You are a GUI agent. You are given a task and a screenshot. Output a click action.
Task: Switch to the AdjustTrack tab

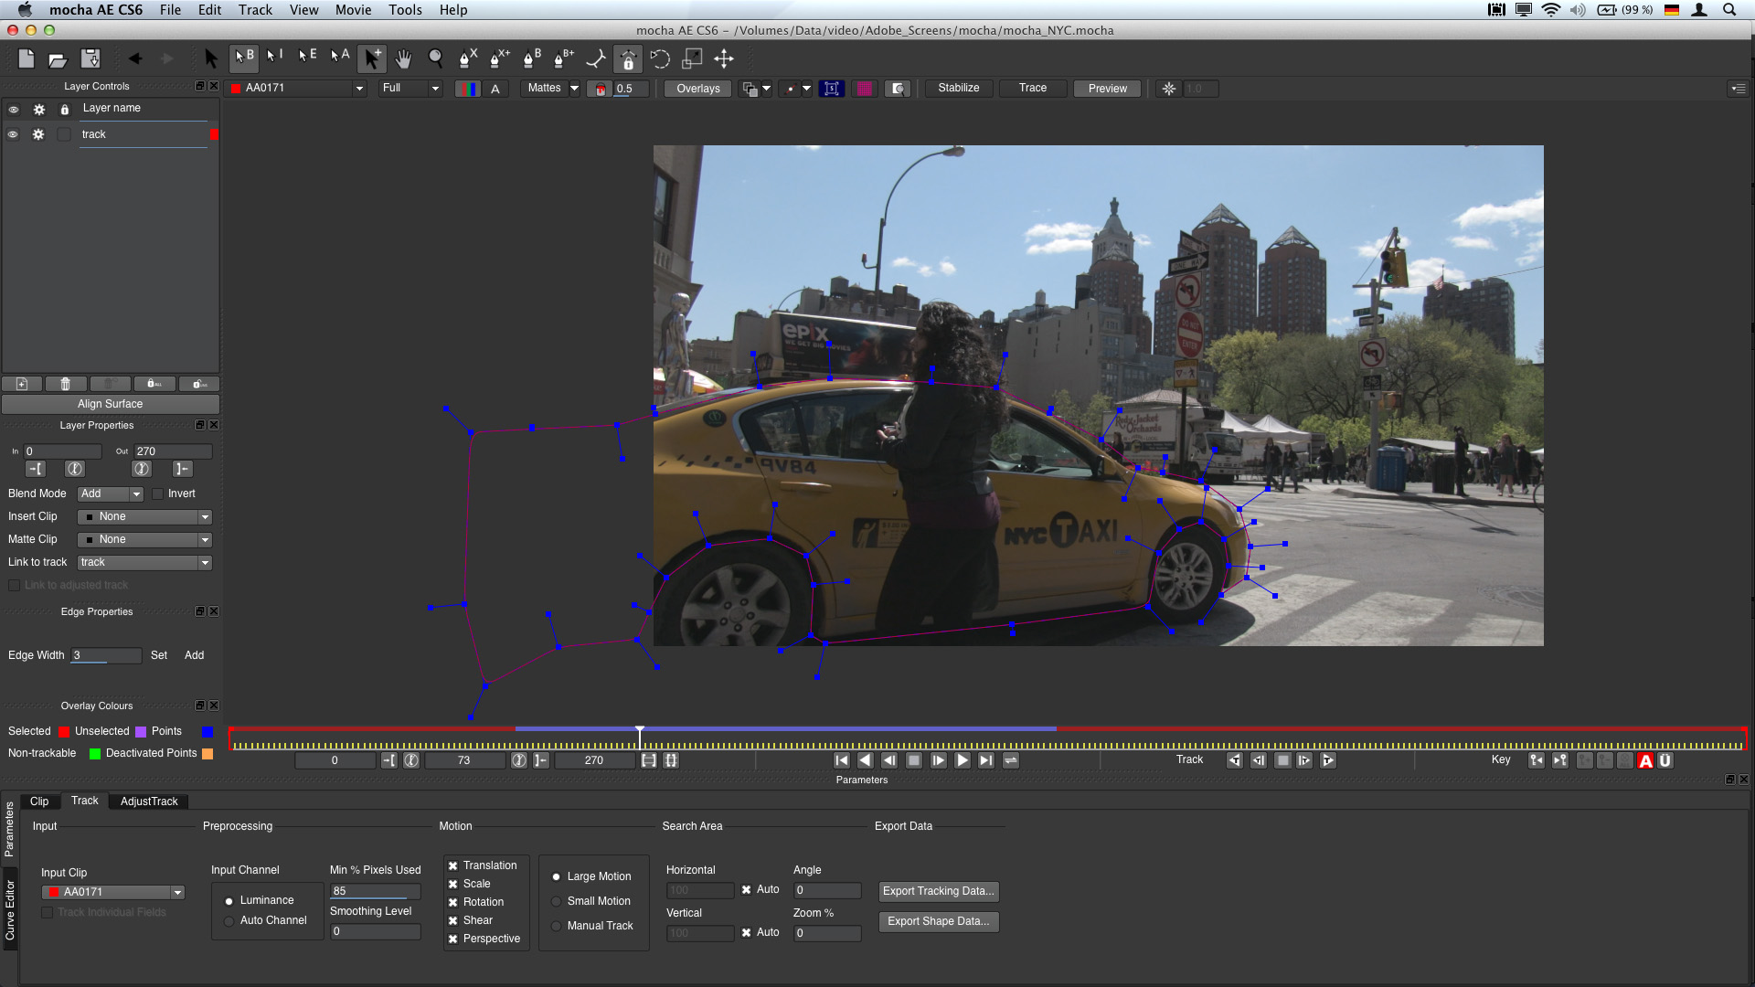(x=149, y=801)
